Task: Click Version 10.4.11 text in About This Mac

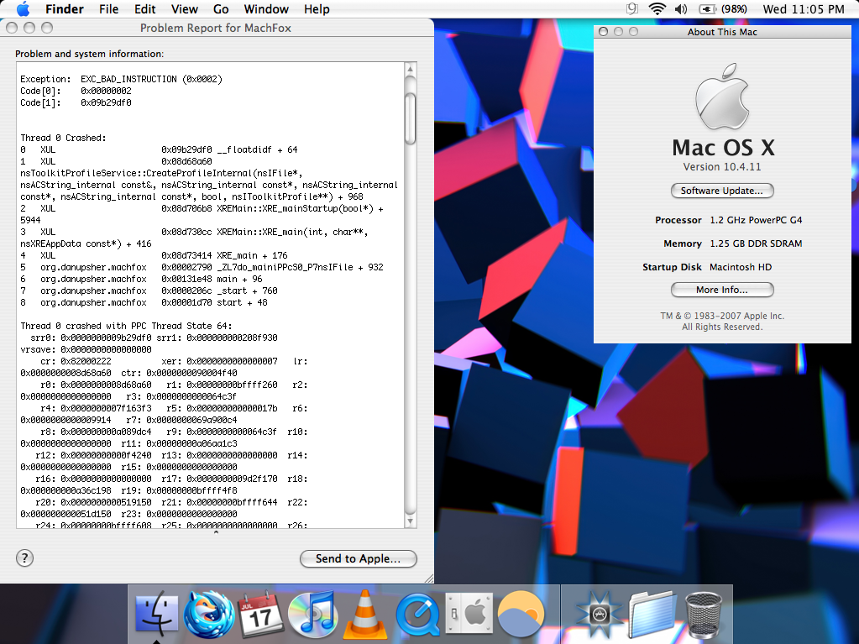Action: coord(722,166)
